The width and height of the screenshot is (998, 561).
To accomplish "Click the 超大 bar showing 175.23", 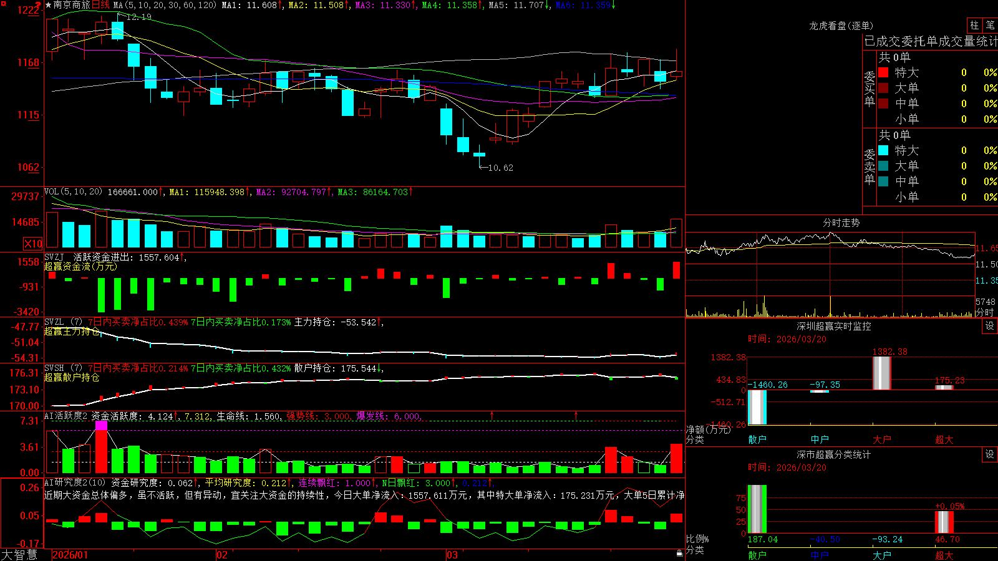I will point(944,388).
